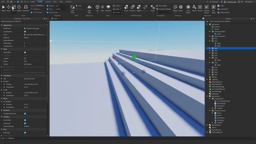Click the BrickColor Medium stone grey swatch

25,28
